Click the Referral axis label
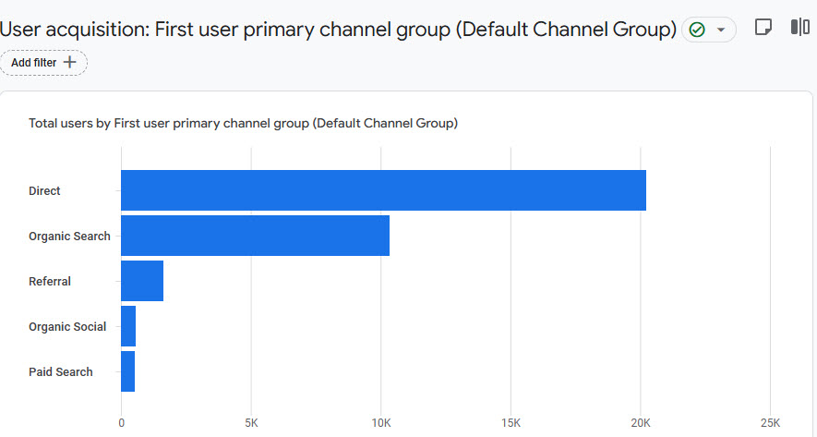Screen dimensions: 817x437 click(50, 282)
